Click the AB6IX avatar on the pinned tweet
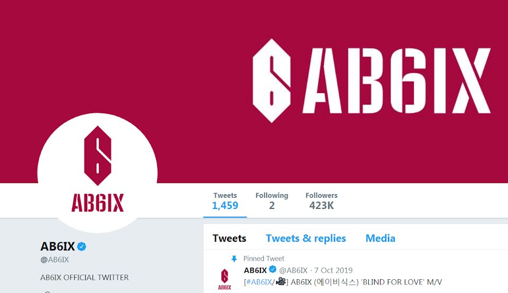The width and height of the screenshot is (508, 293). [x=224, y=279]
